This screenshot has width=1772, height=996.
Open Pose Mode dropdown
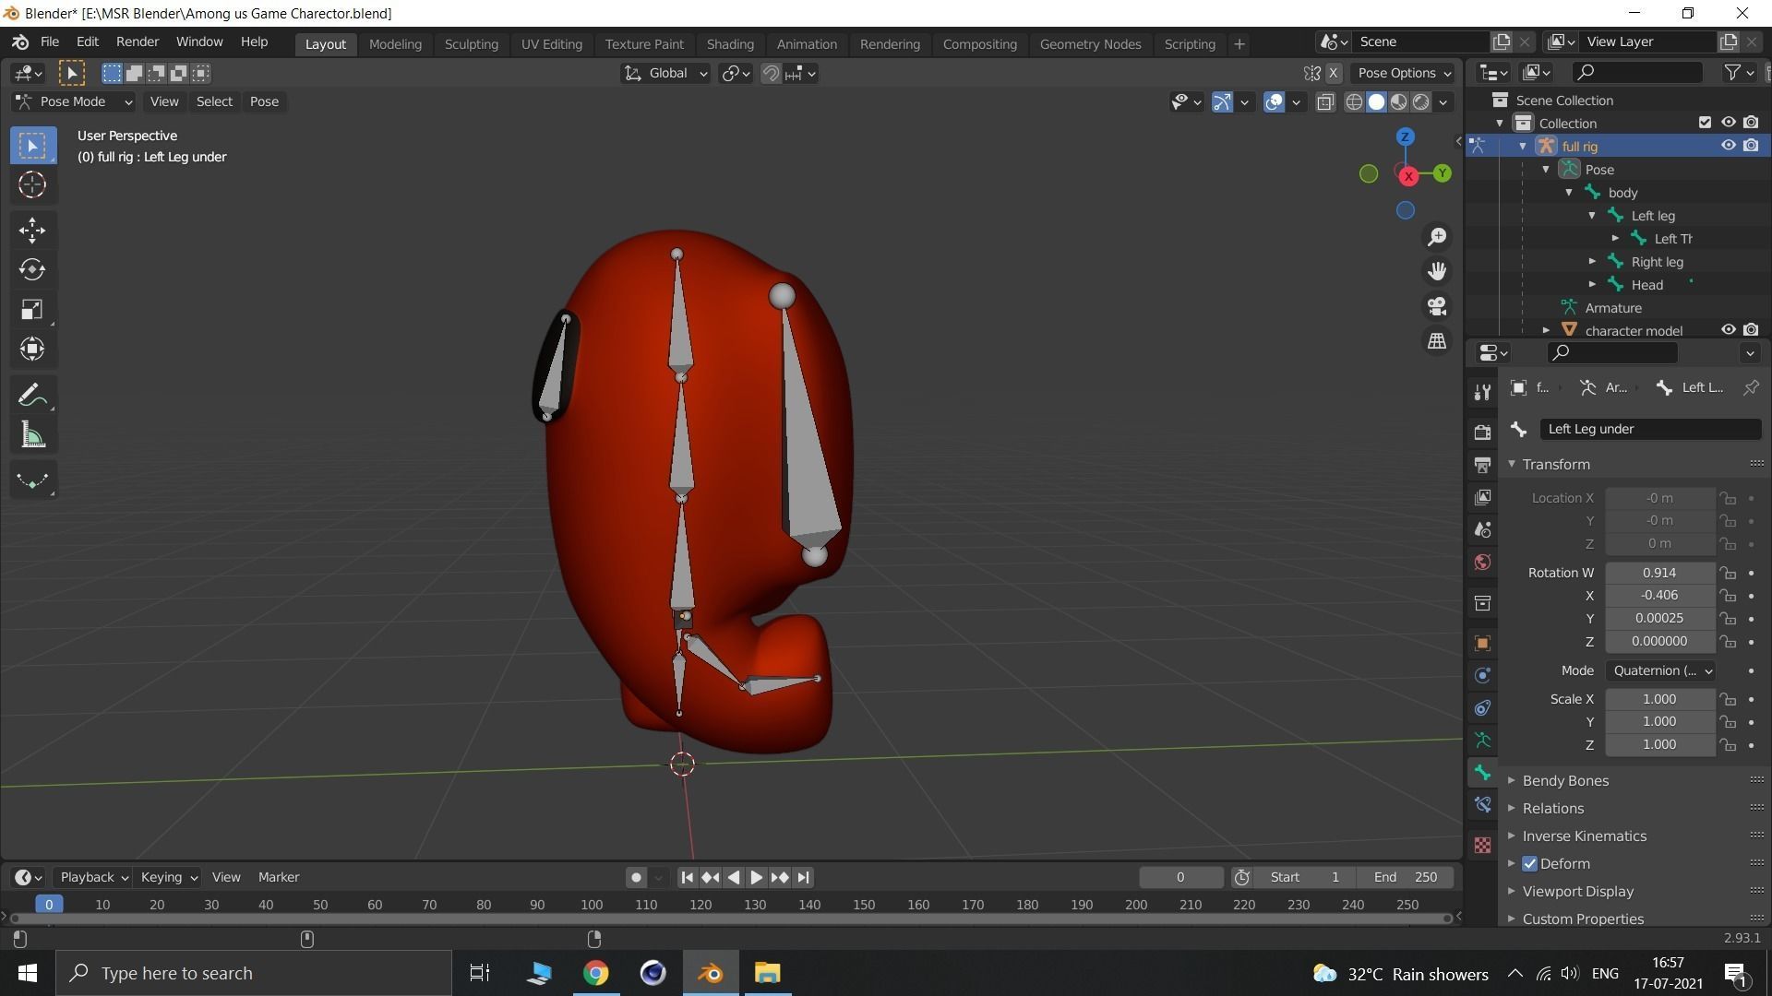pos(74,101)
